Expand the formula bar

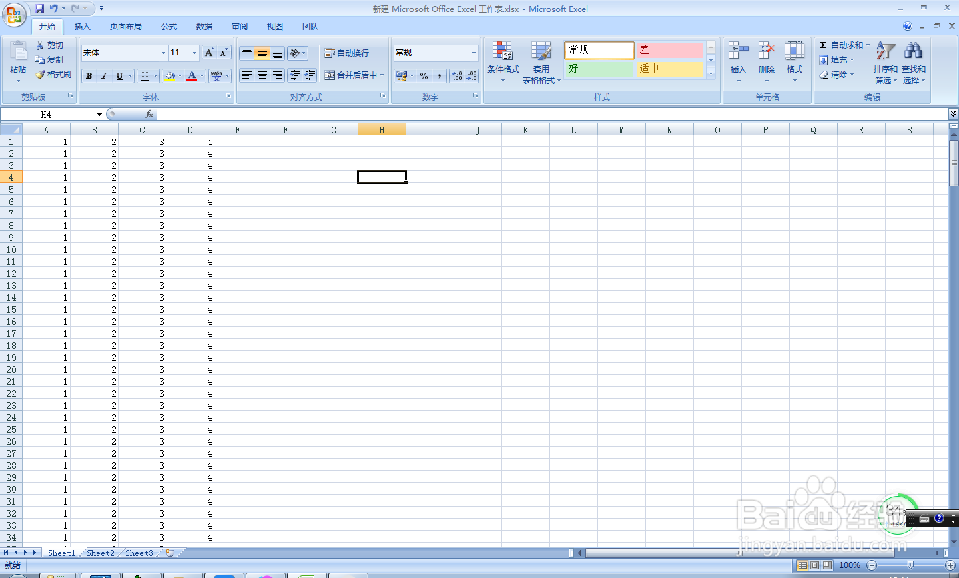(x=953, y=115)
